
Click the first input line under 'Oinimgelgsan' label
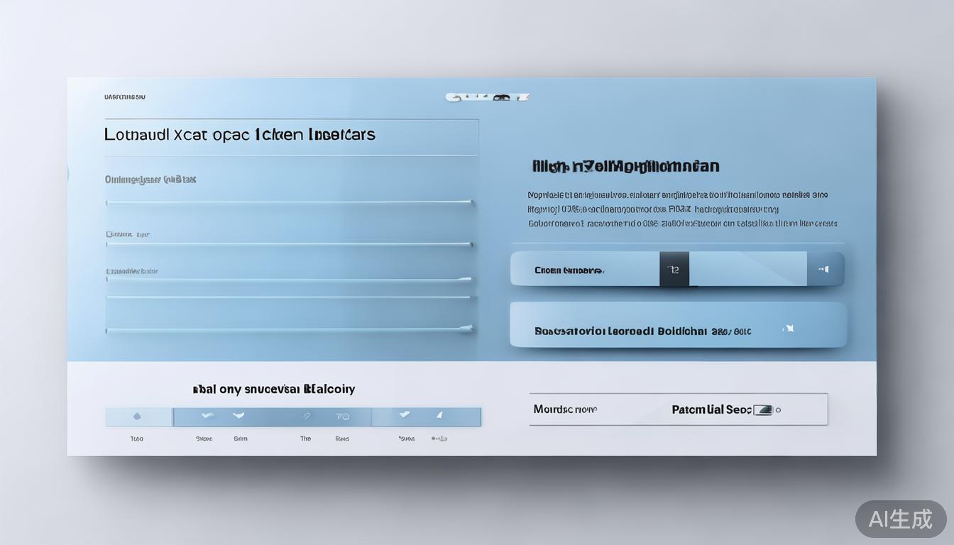tap(290, 203)
